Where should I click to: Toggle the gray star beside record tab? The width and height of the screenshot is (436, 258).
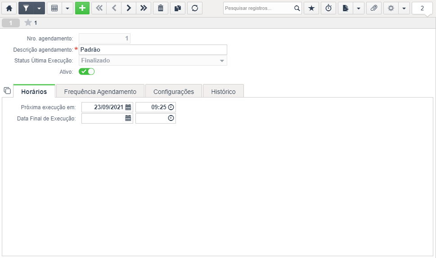(x=28, y=22)
